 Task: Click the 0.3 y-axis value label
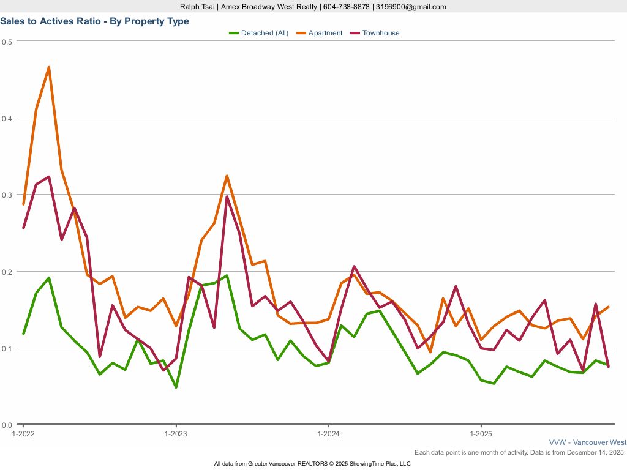tap(7, 195)
